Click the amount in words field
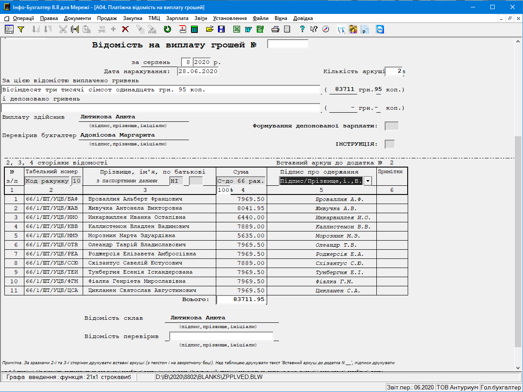 (161, 90)
